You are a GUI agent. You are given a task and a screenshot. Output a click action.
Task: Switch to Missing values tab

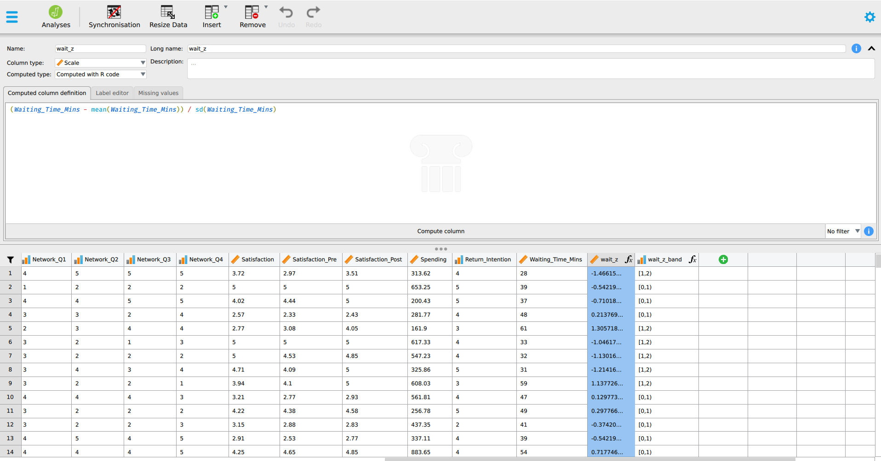(x=158, y=93)
